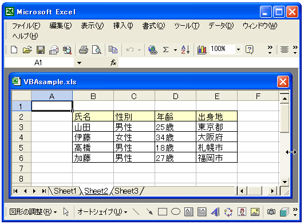304x224 pixels.
Task: Open the ウィンドウ(W) menu
Action: (x=260, y=26)
